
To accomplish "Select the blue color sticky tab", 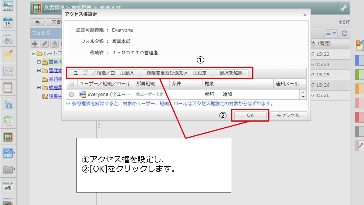I will click(360, 60).
